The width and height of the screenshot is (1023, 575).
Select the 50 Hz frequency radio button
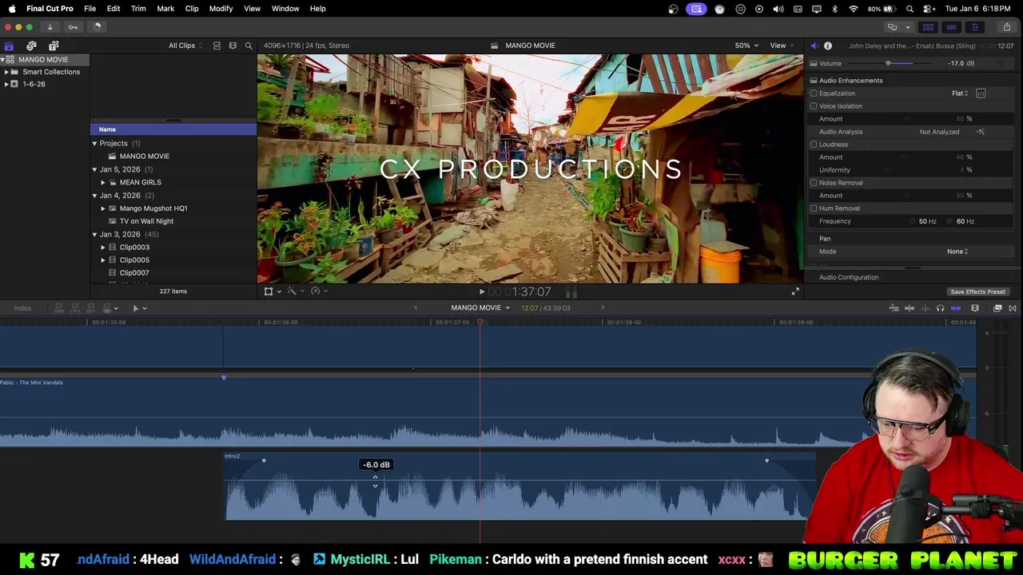tap(913, 221)
